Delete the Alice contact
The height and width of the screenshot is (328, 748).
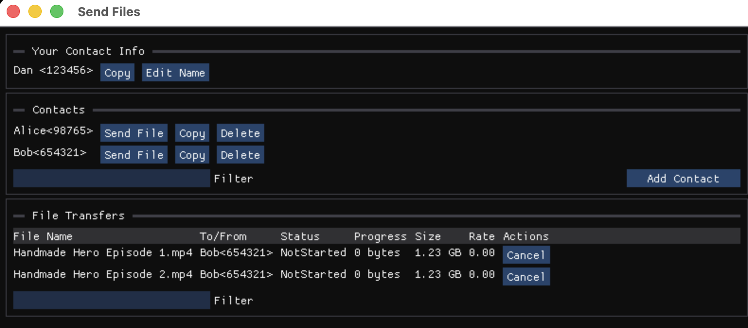tap(240, 133)
